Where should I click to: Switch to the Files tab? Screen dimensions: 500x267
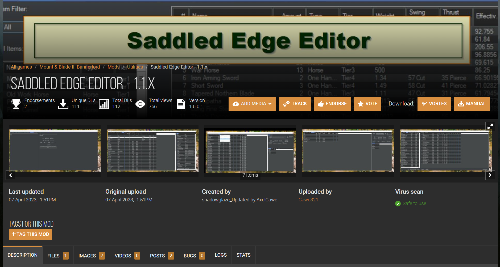coord(58,256)
